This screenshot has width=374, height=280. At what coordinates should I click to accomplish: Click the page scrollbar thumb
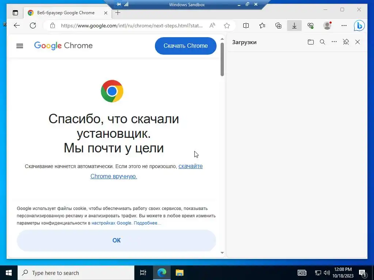[222, 59]
